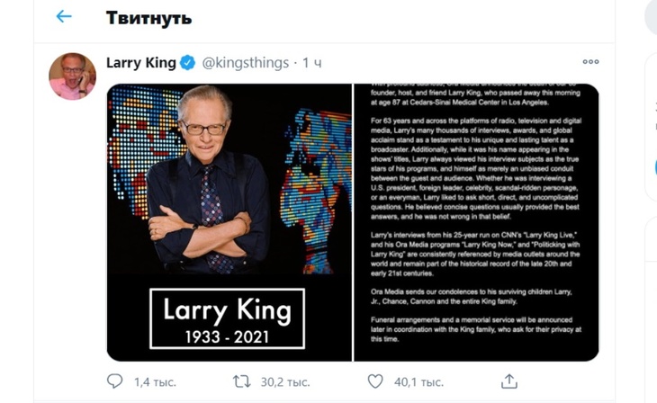Image resolution: width=657 pixels, height=403 pixels.
Task: Click the partially visible search field at top right
Action: tap(650, 17)
